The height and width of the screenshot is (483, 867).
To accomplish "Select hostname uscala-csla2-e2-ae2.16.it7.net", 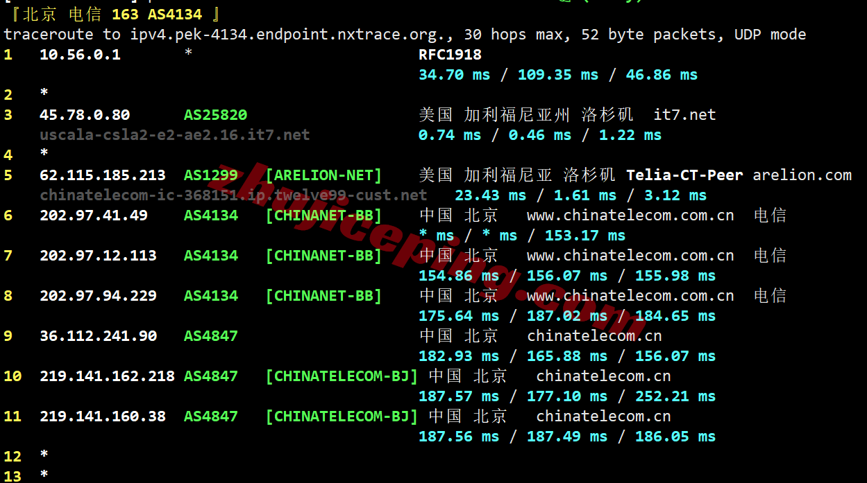I will pyautogui.click(x=175, y=135).
